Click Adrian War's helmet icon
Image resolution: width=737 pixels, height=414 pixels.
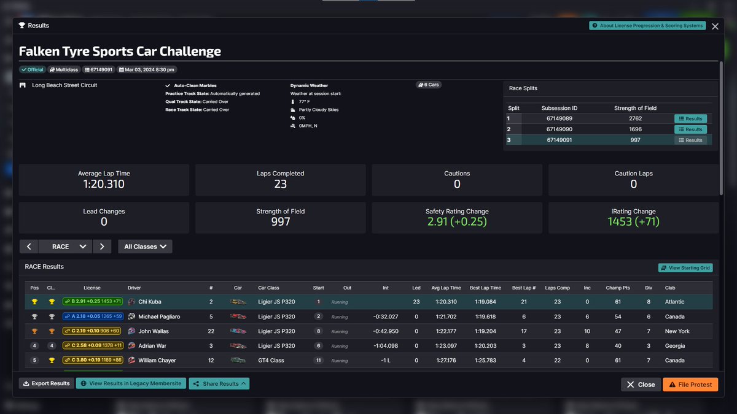(x=131, y=346)
